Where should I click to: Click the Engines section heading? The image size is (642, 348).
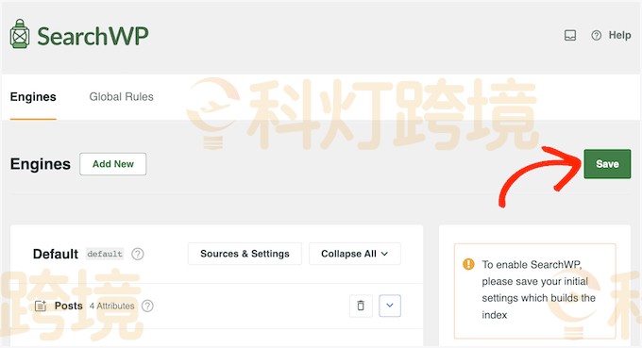pyautogui.click(x=40, y=164)
